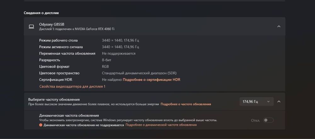Open Подробнее о динамической частоте обновления link
The width and height of the screenshot is (315, 139).
161,125
